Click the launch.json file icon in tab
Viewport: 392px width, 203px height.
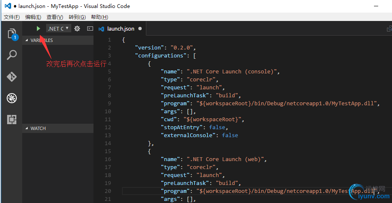click(101, 29)
